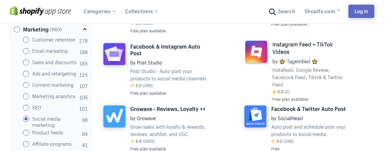Open the Shopify.com external link menu
The image size is (386, 151).
(x=322, y=11)
